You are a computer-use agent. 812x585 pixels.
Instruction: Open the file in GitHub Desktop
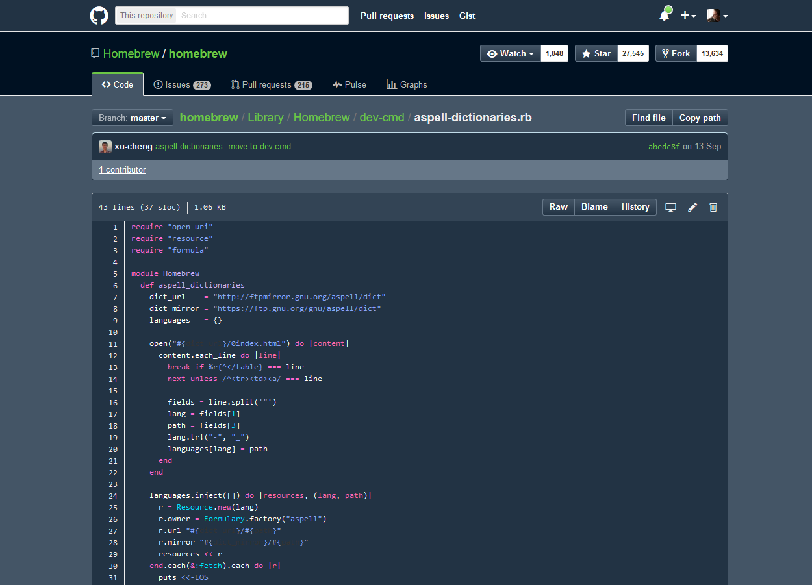click(x=670, y=206)
